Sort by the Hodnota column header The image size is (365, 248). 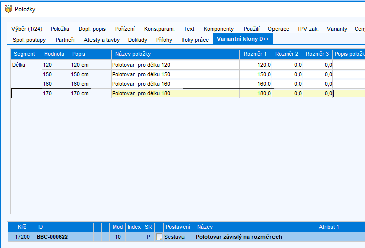point(55,54)
